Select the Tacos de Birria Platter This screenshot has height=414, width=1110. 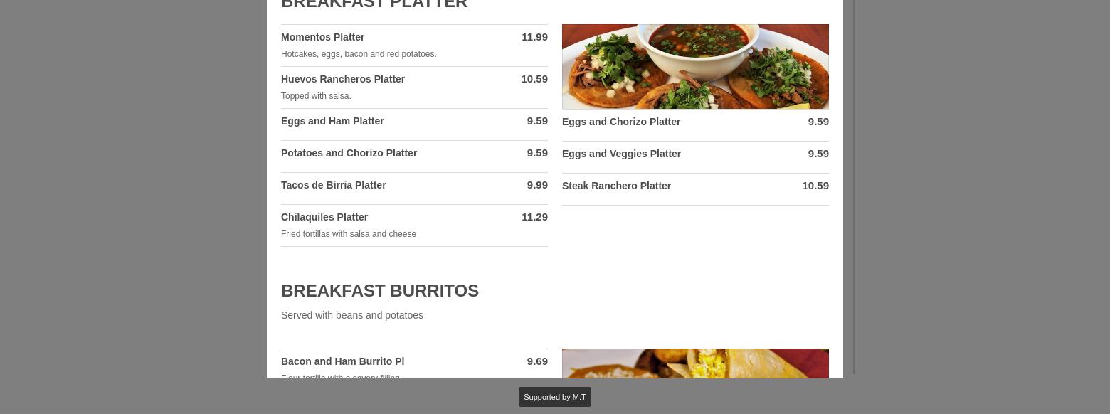[414, 189]
